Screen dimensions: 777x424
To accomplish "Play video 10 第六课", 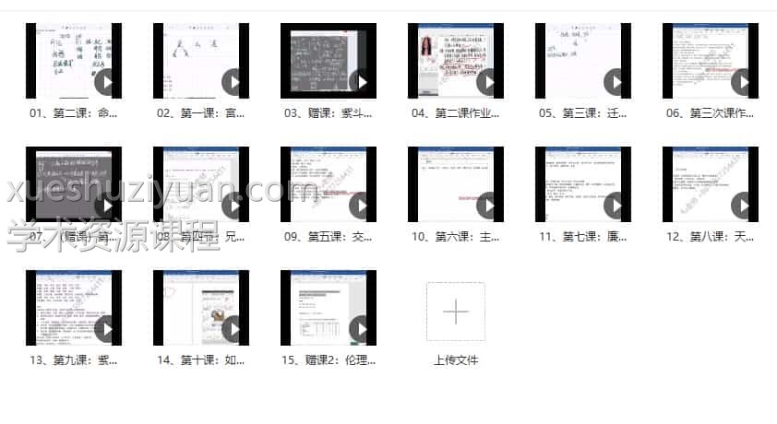I will click(x=489, y=206).
